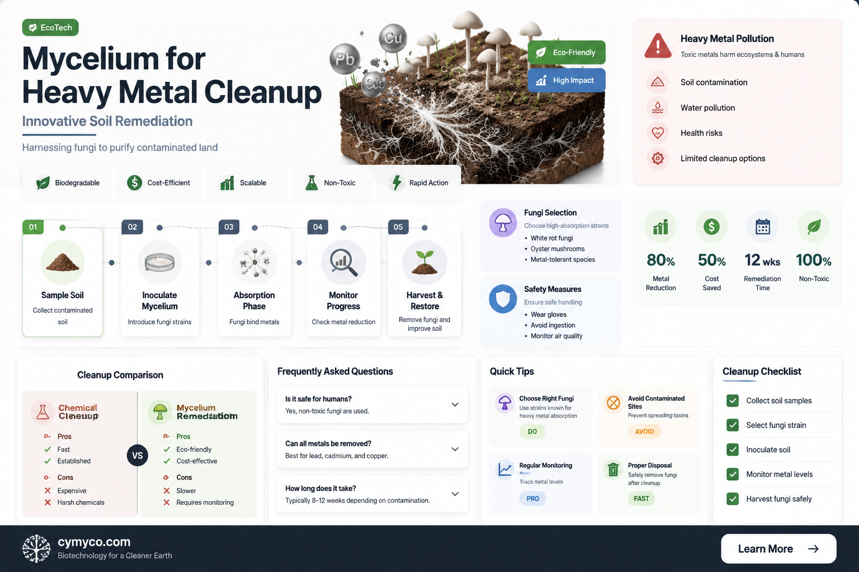859x572 pixels.
Task: Click the PRO tag
Action: click(533, 499)
